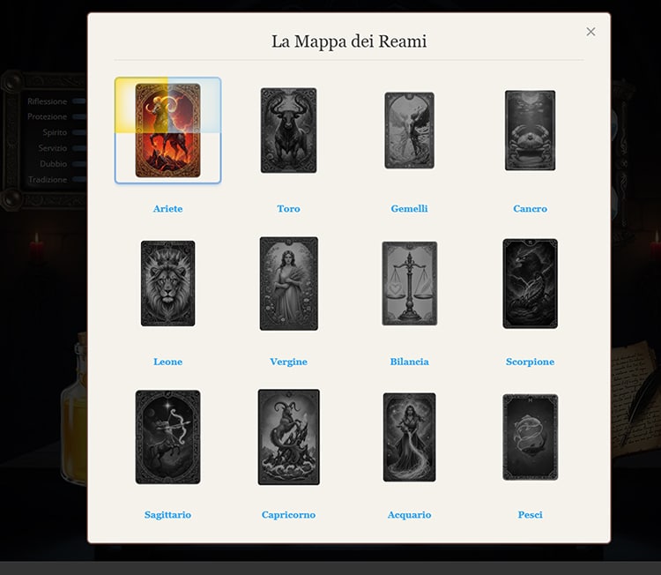Viewport: 661px width, 575px height.
Task: Click the Ariete text link
Action: 167,209
